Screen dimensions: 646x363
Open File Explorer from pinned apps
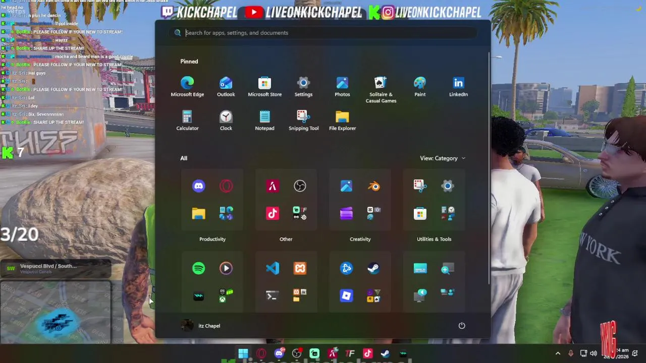(x=342, y=120)
